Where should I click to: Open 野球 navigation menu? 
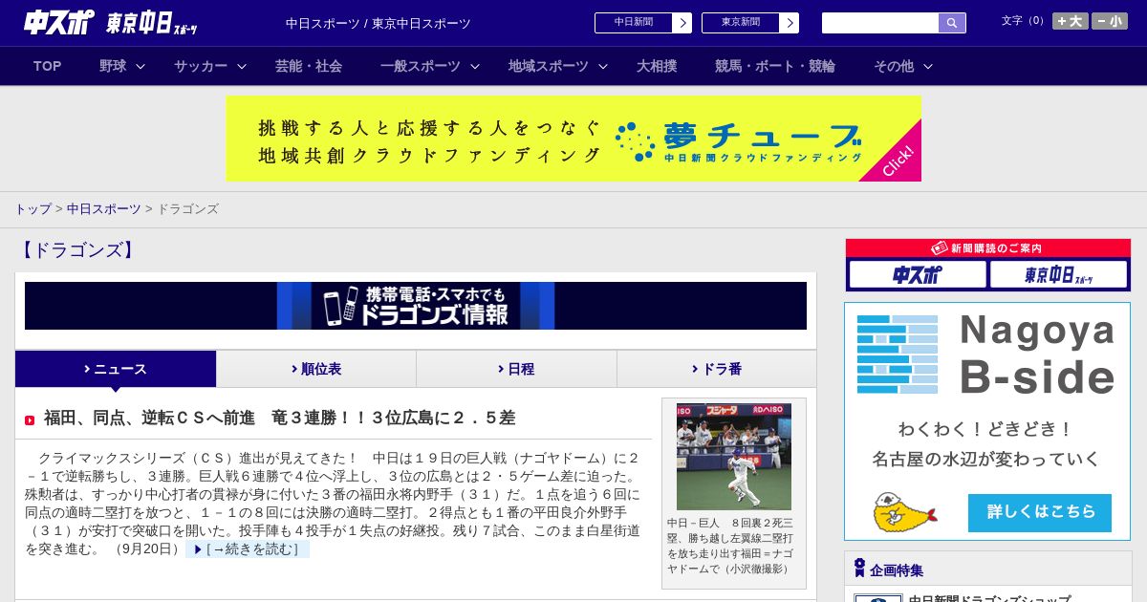pos(113,66)
